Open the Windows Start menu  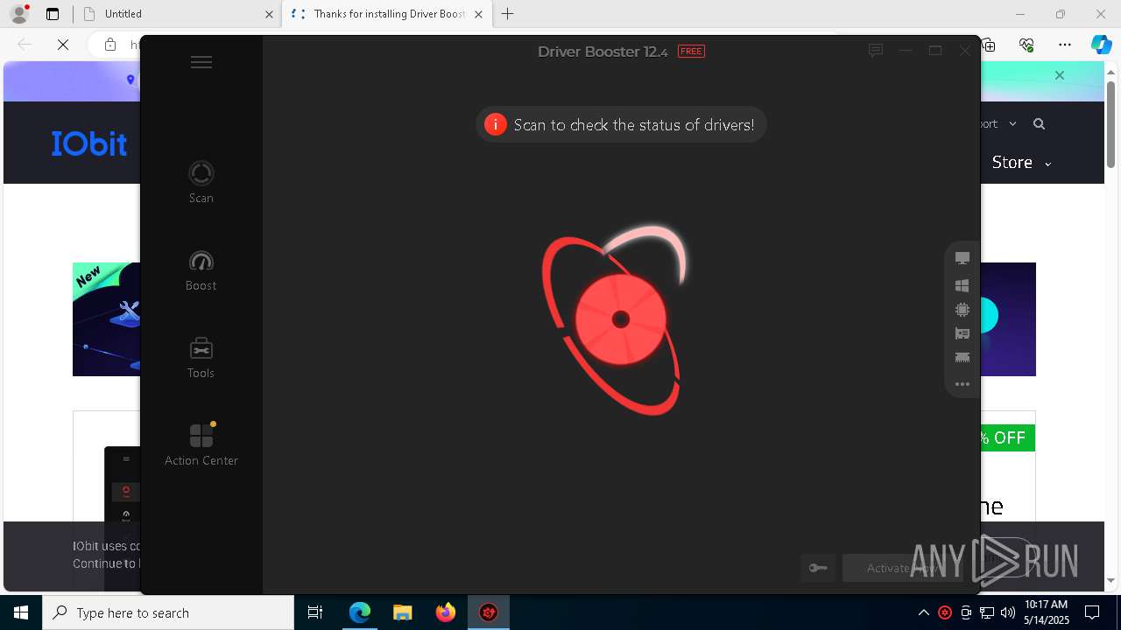coord(21,613)
